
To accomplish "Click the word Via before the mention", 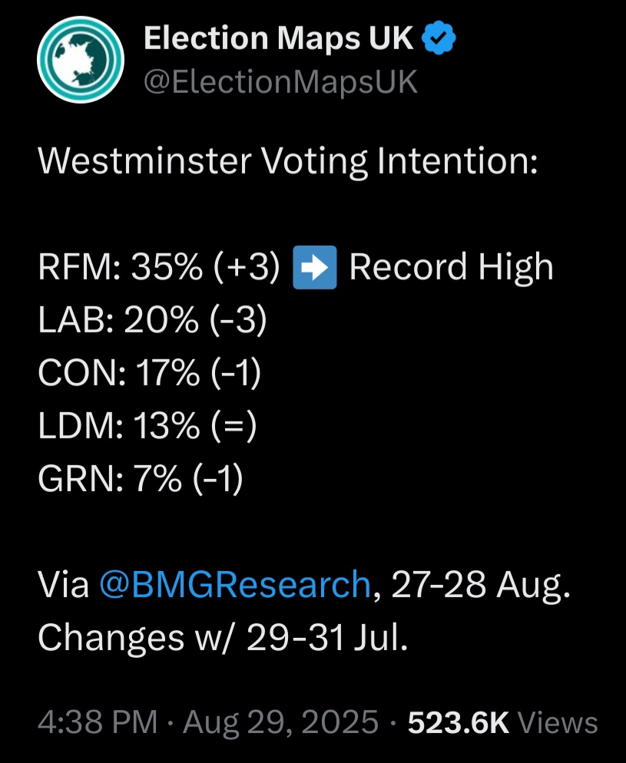I will pyautogui.click(x=63, y=584).
